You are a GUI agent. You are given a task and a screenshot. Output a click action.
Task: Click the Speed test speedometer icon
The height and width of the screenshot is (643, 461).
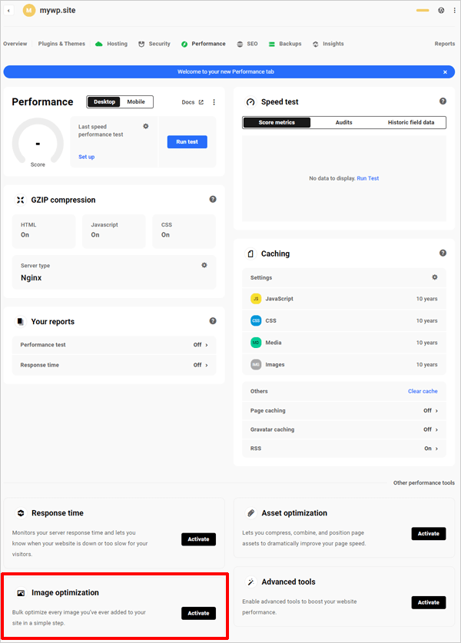click(249, 101)
